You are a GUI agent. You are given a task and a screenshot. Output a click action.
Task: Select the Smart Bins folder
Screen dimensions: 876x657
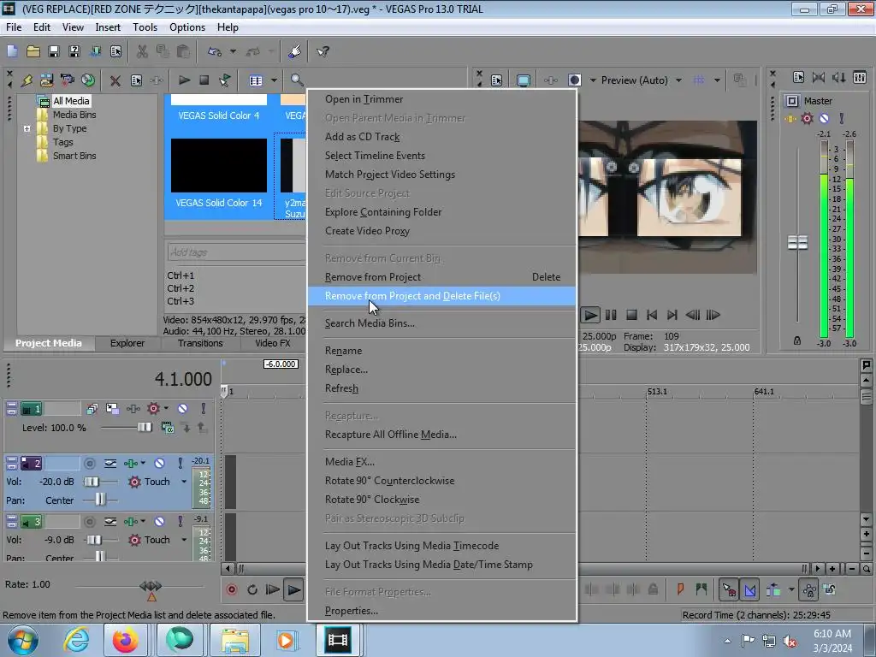tap(74, 156)
